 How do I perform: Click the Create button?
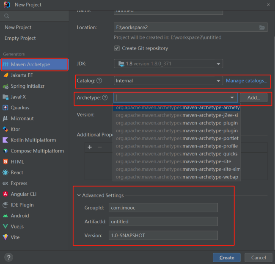point(227,258)
